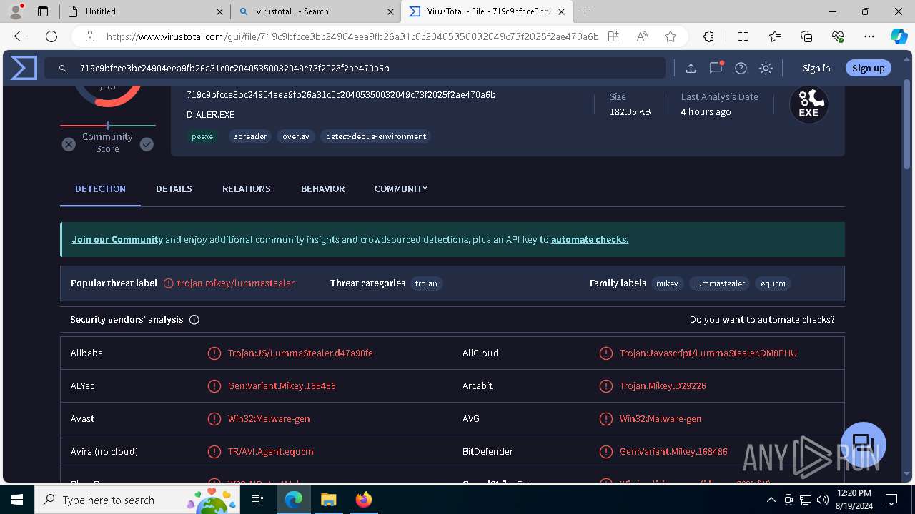Click the browser address bar URL
The width and height of the screenshot is (915, 514).
[352, 36]
